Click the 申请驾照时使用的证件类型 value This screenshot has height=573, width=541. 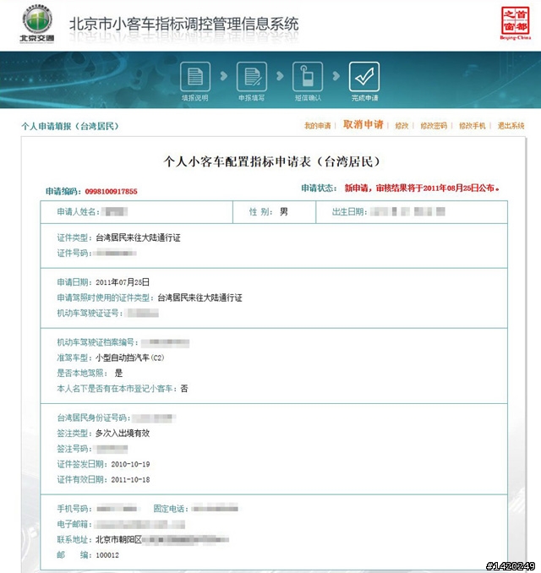[199, 297]
